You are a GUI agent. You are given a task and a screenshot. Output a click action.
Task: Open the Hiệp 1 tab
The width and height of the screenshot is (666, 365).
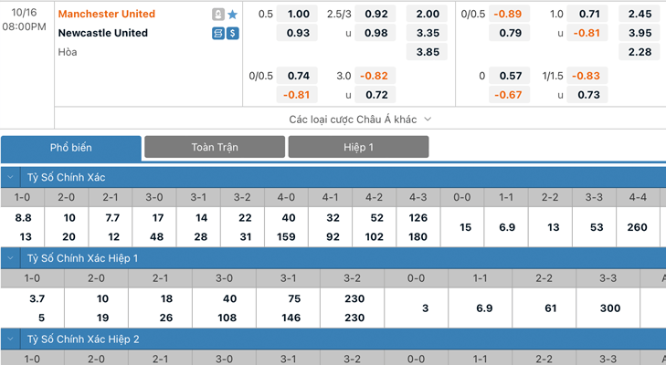[x=358, y=147]
